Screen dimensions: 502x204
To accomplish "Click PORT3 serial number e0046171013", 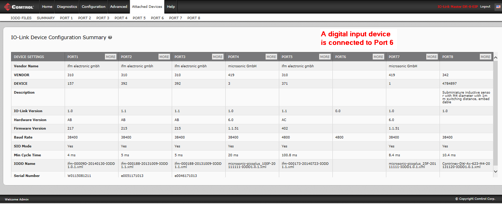I will pyautogui.click(x=186, y=176).
